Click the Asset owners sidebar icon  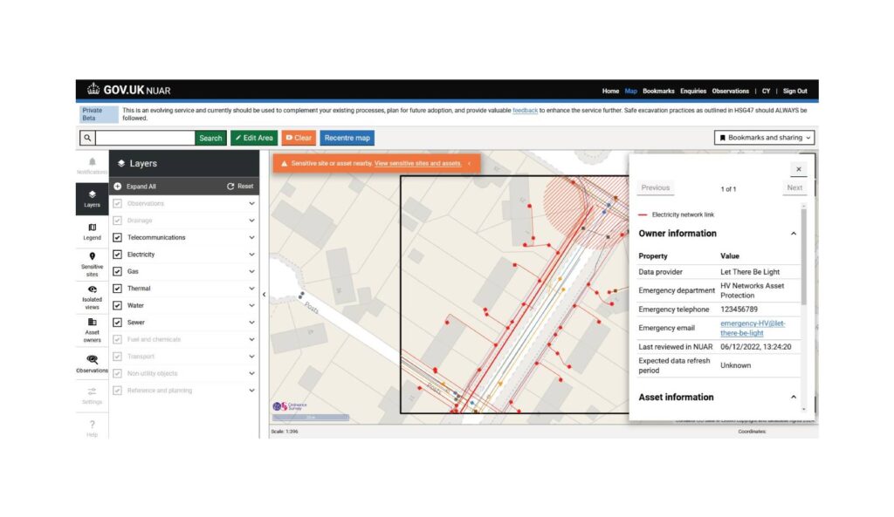pyautogui.click(x=92, y=322)
